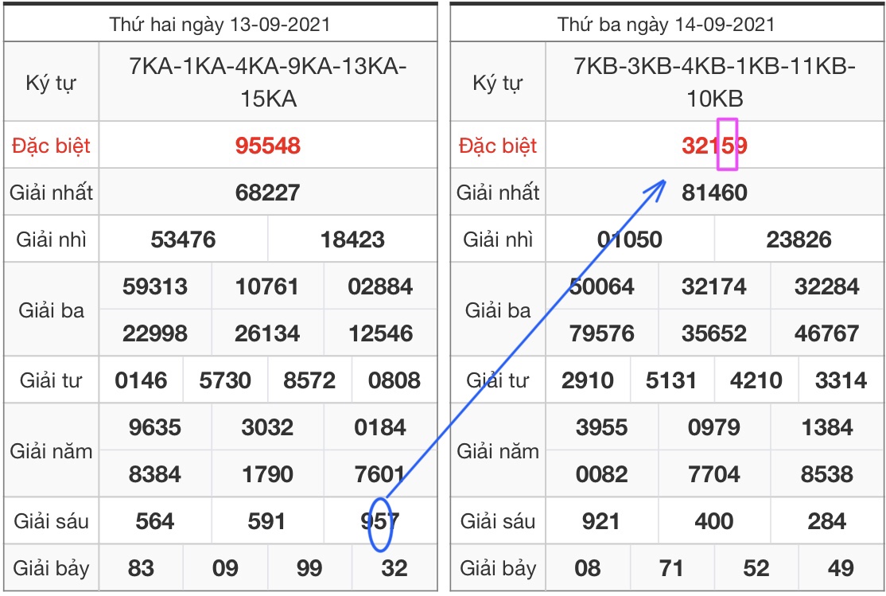The image size is (886, 596).
Task: Select first prize number 68227
Action: click(267, 193)
